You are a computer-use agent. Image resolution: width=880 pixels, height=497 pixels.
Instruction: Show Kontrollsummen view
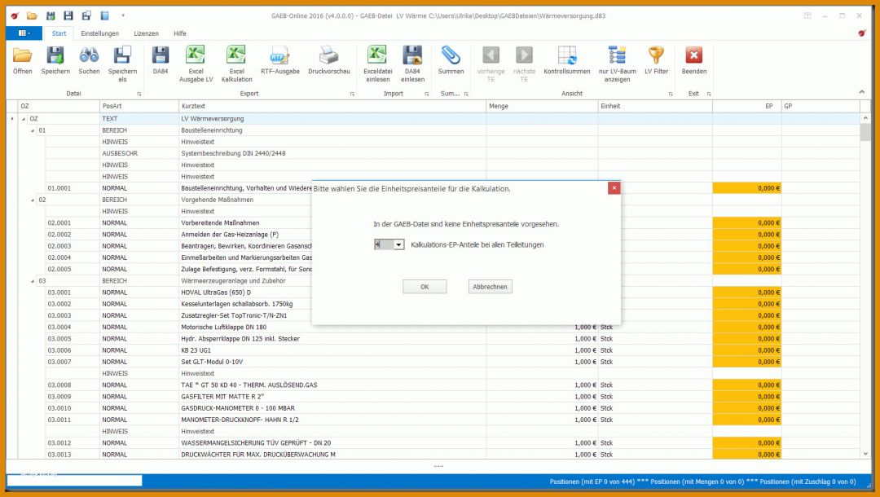pos(567,60)
